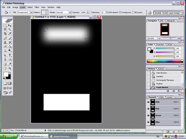Select the Magic Wand tool
The image size is (186, 139).
(x=10, y=30)
